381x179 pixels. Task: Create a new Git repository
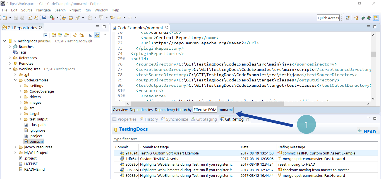click(66, 35)
